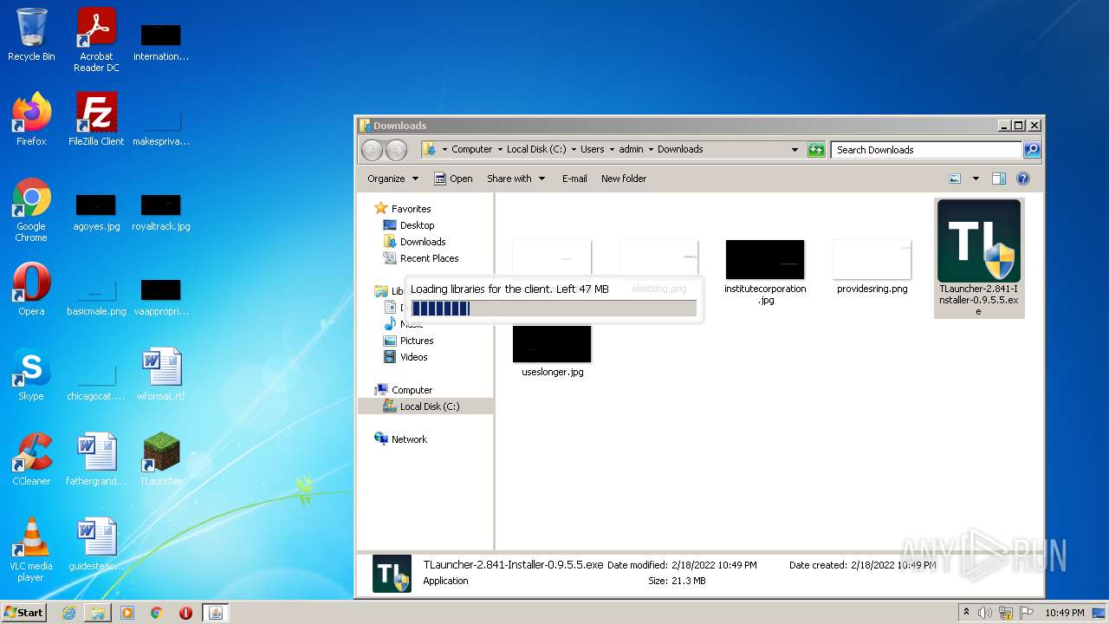Open VLC media player desktop shortcut
Viewport: 1109px width, 624px height.
31,549
